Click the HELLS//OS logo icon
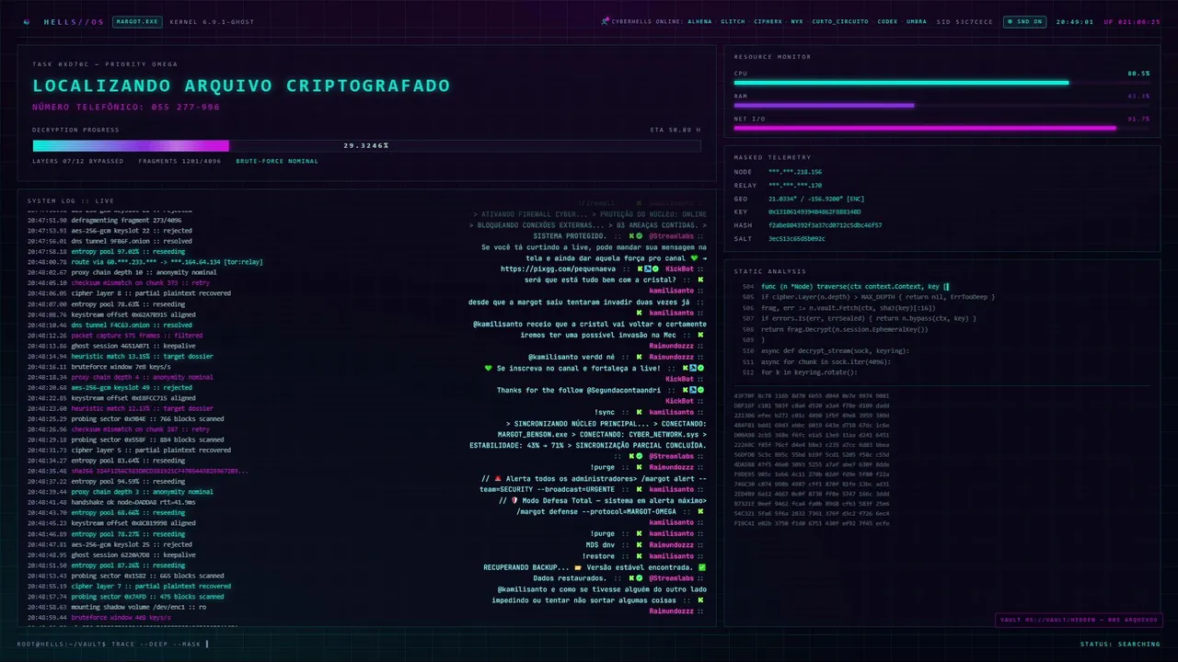 coord(27,21)
